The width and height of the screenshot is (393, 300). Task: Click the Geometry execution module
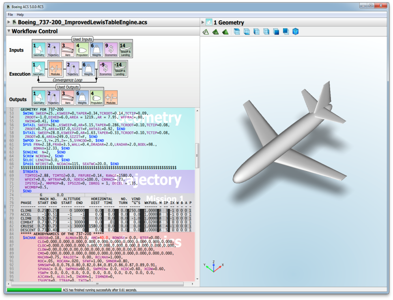click(x=39, y=69)
